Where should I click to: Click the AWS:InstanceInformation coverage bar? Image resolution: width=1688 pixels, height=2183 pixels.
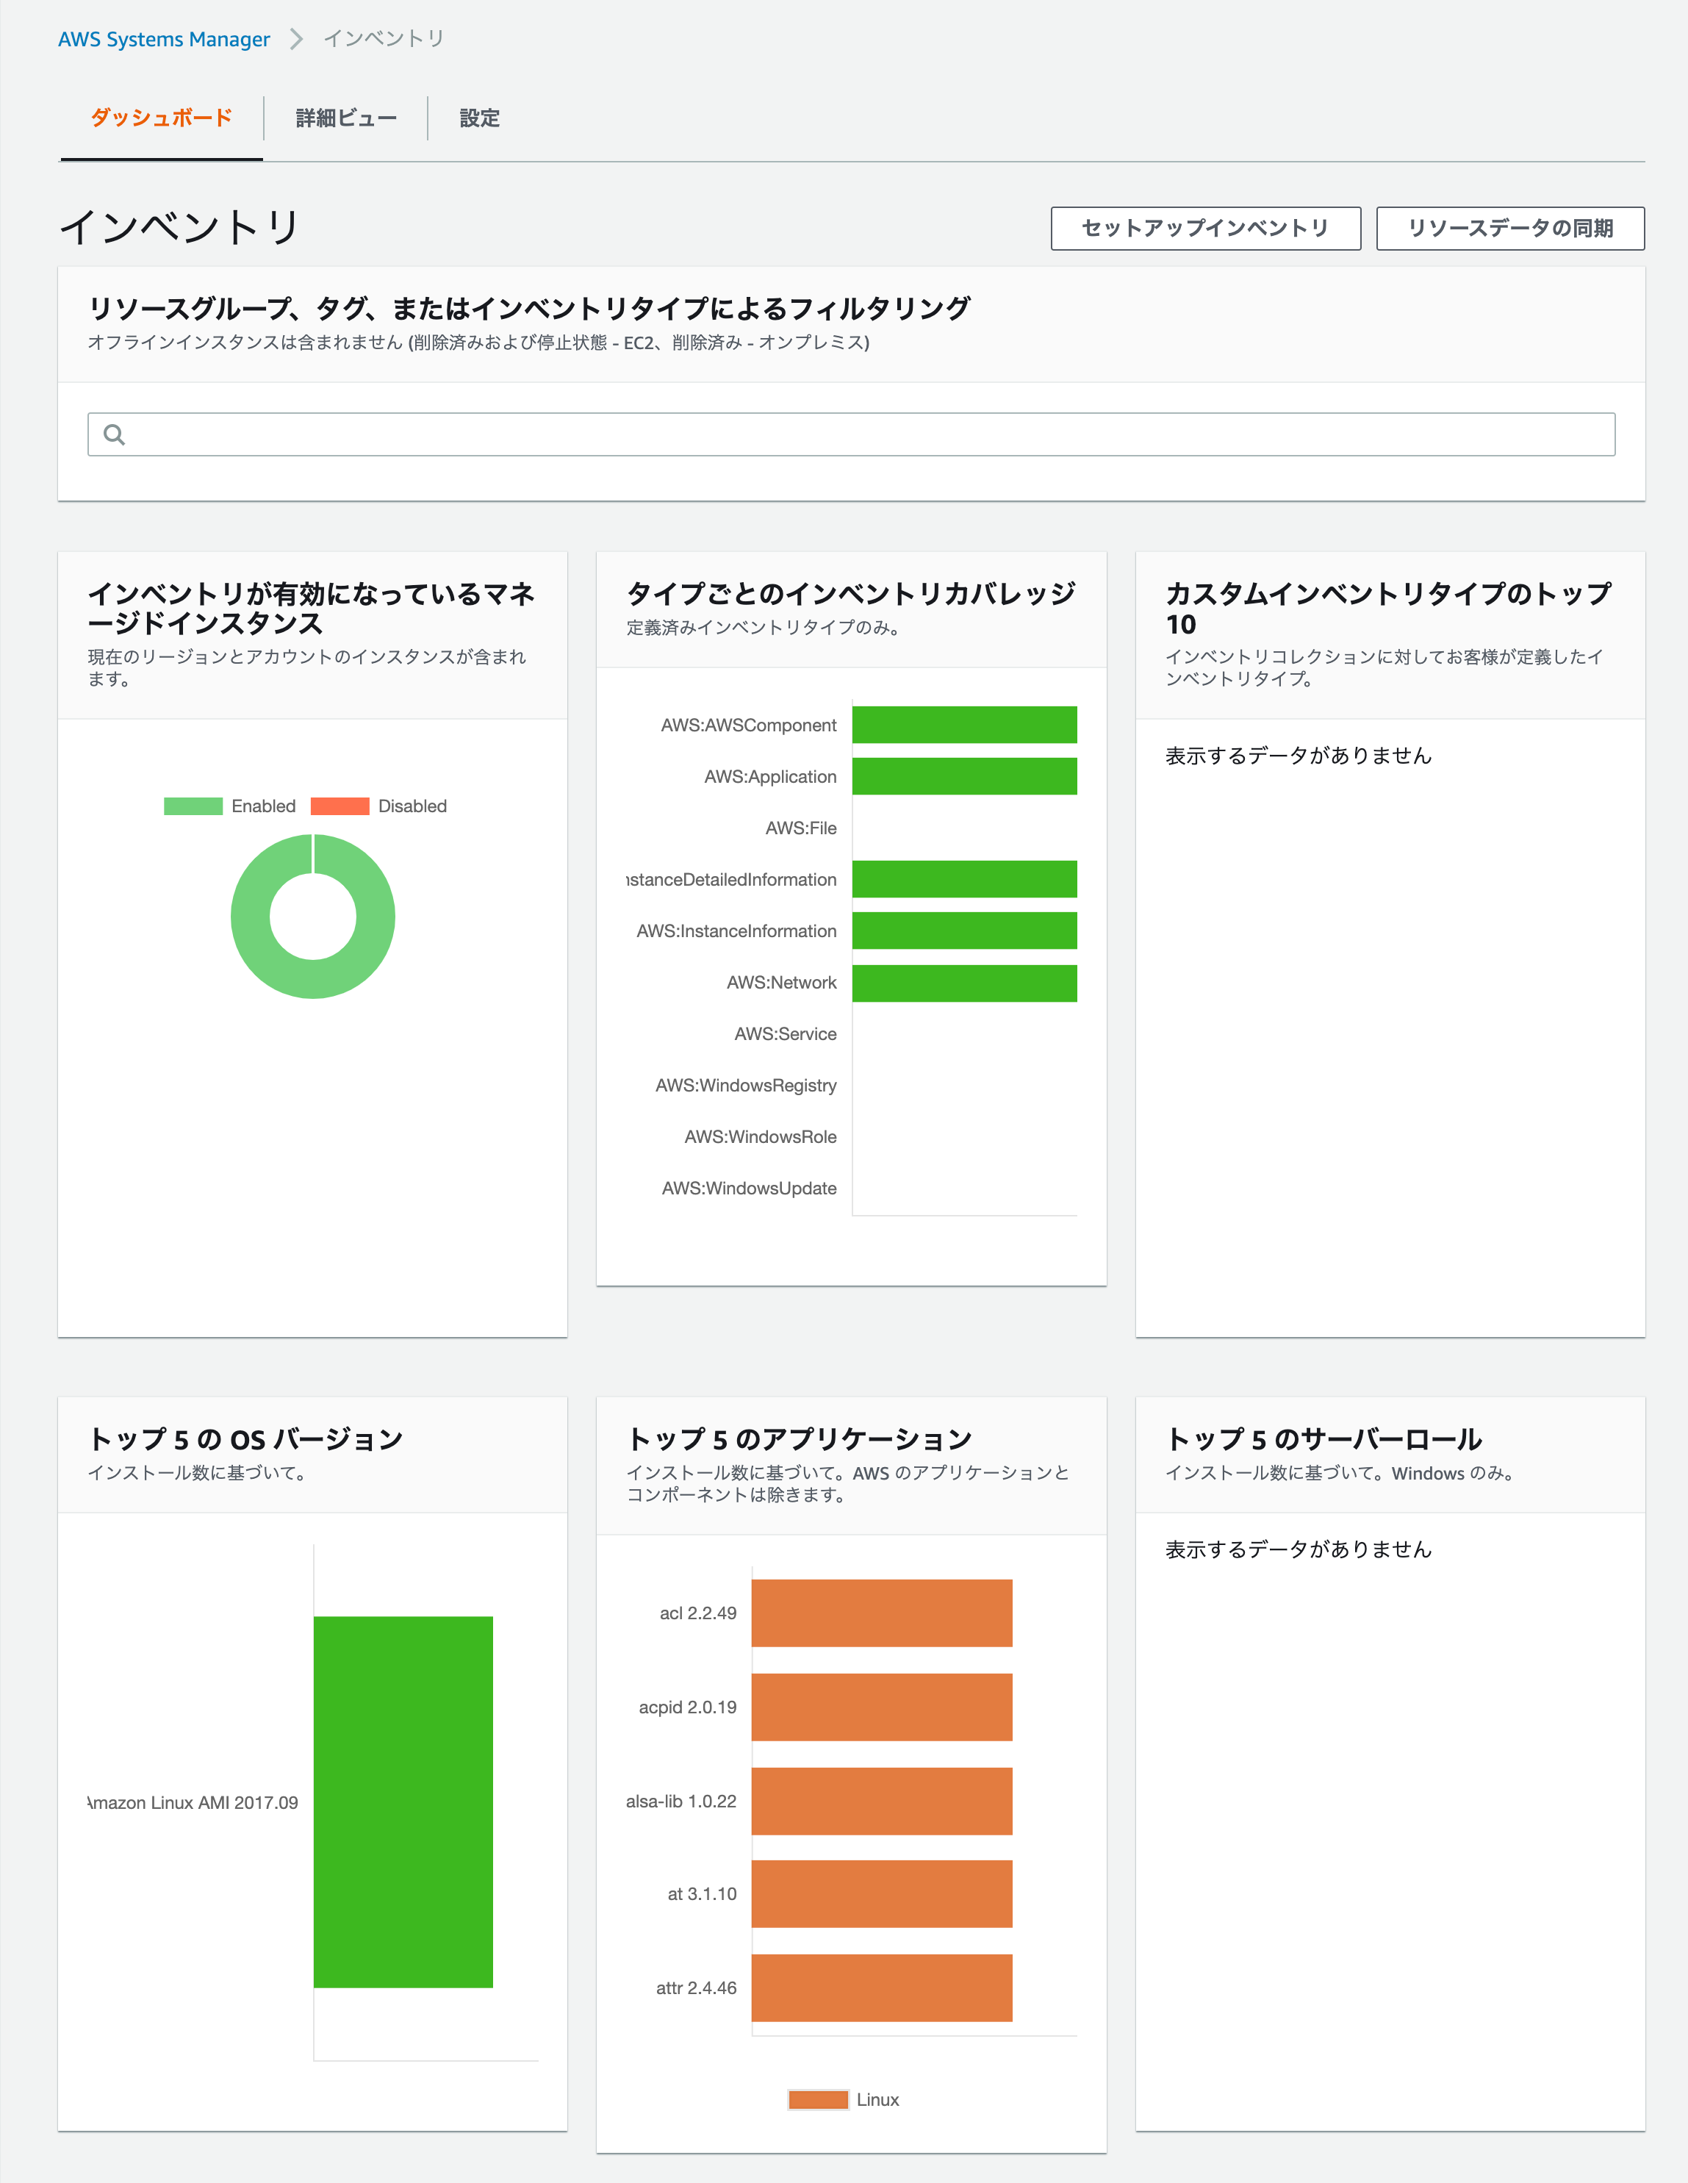[963, 931]
